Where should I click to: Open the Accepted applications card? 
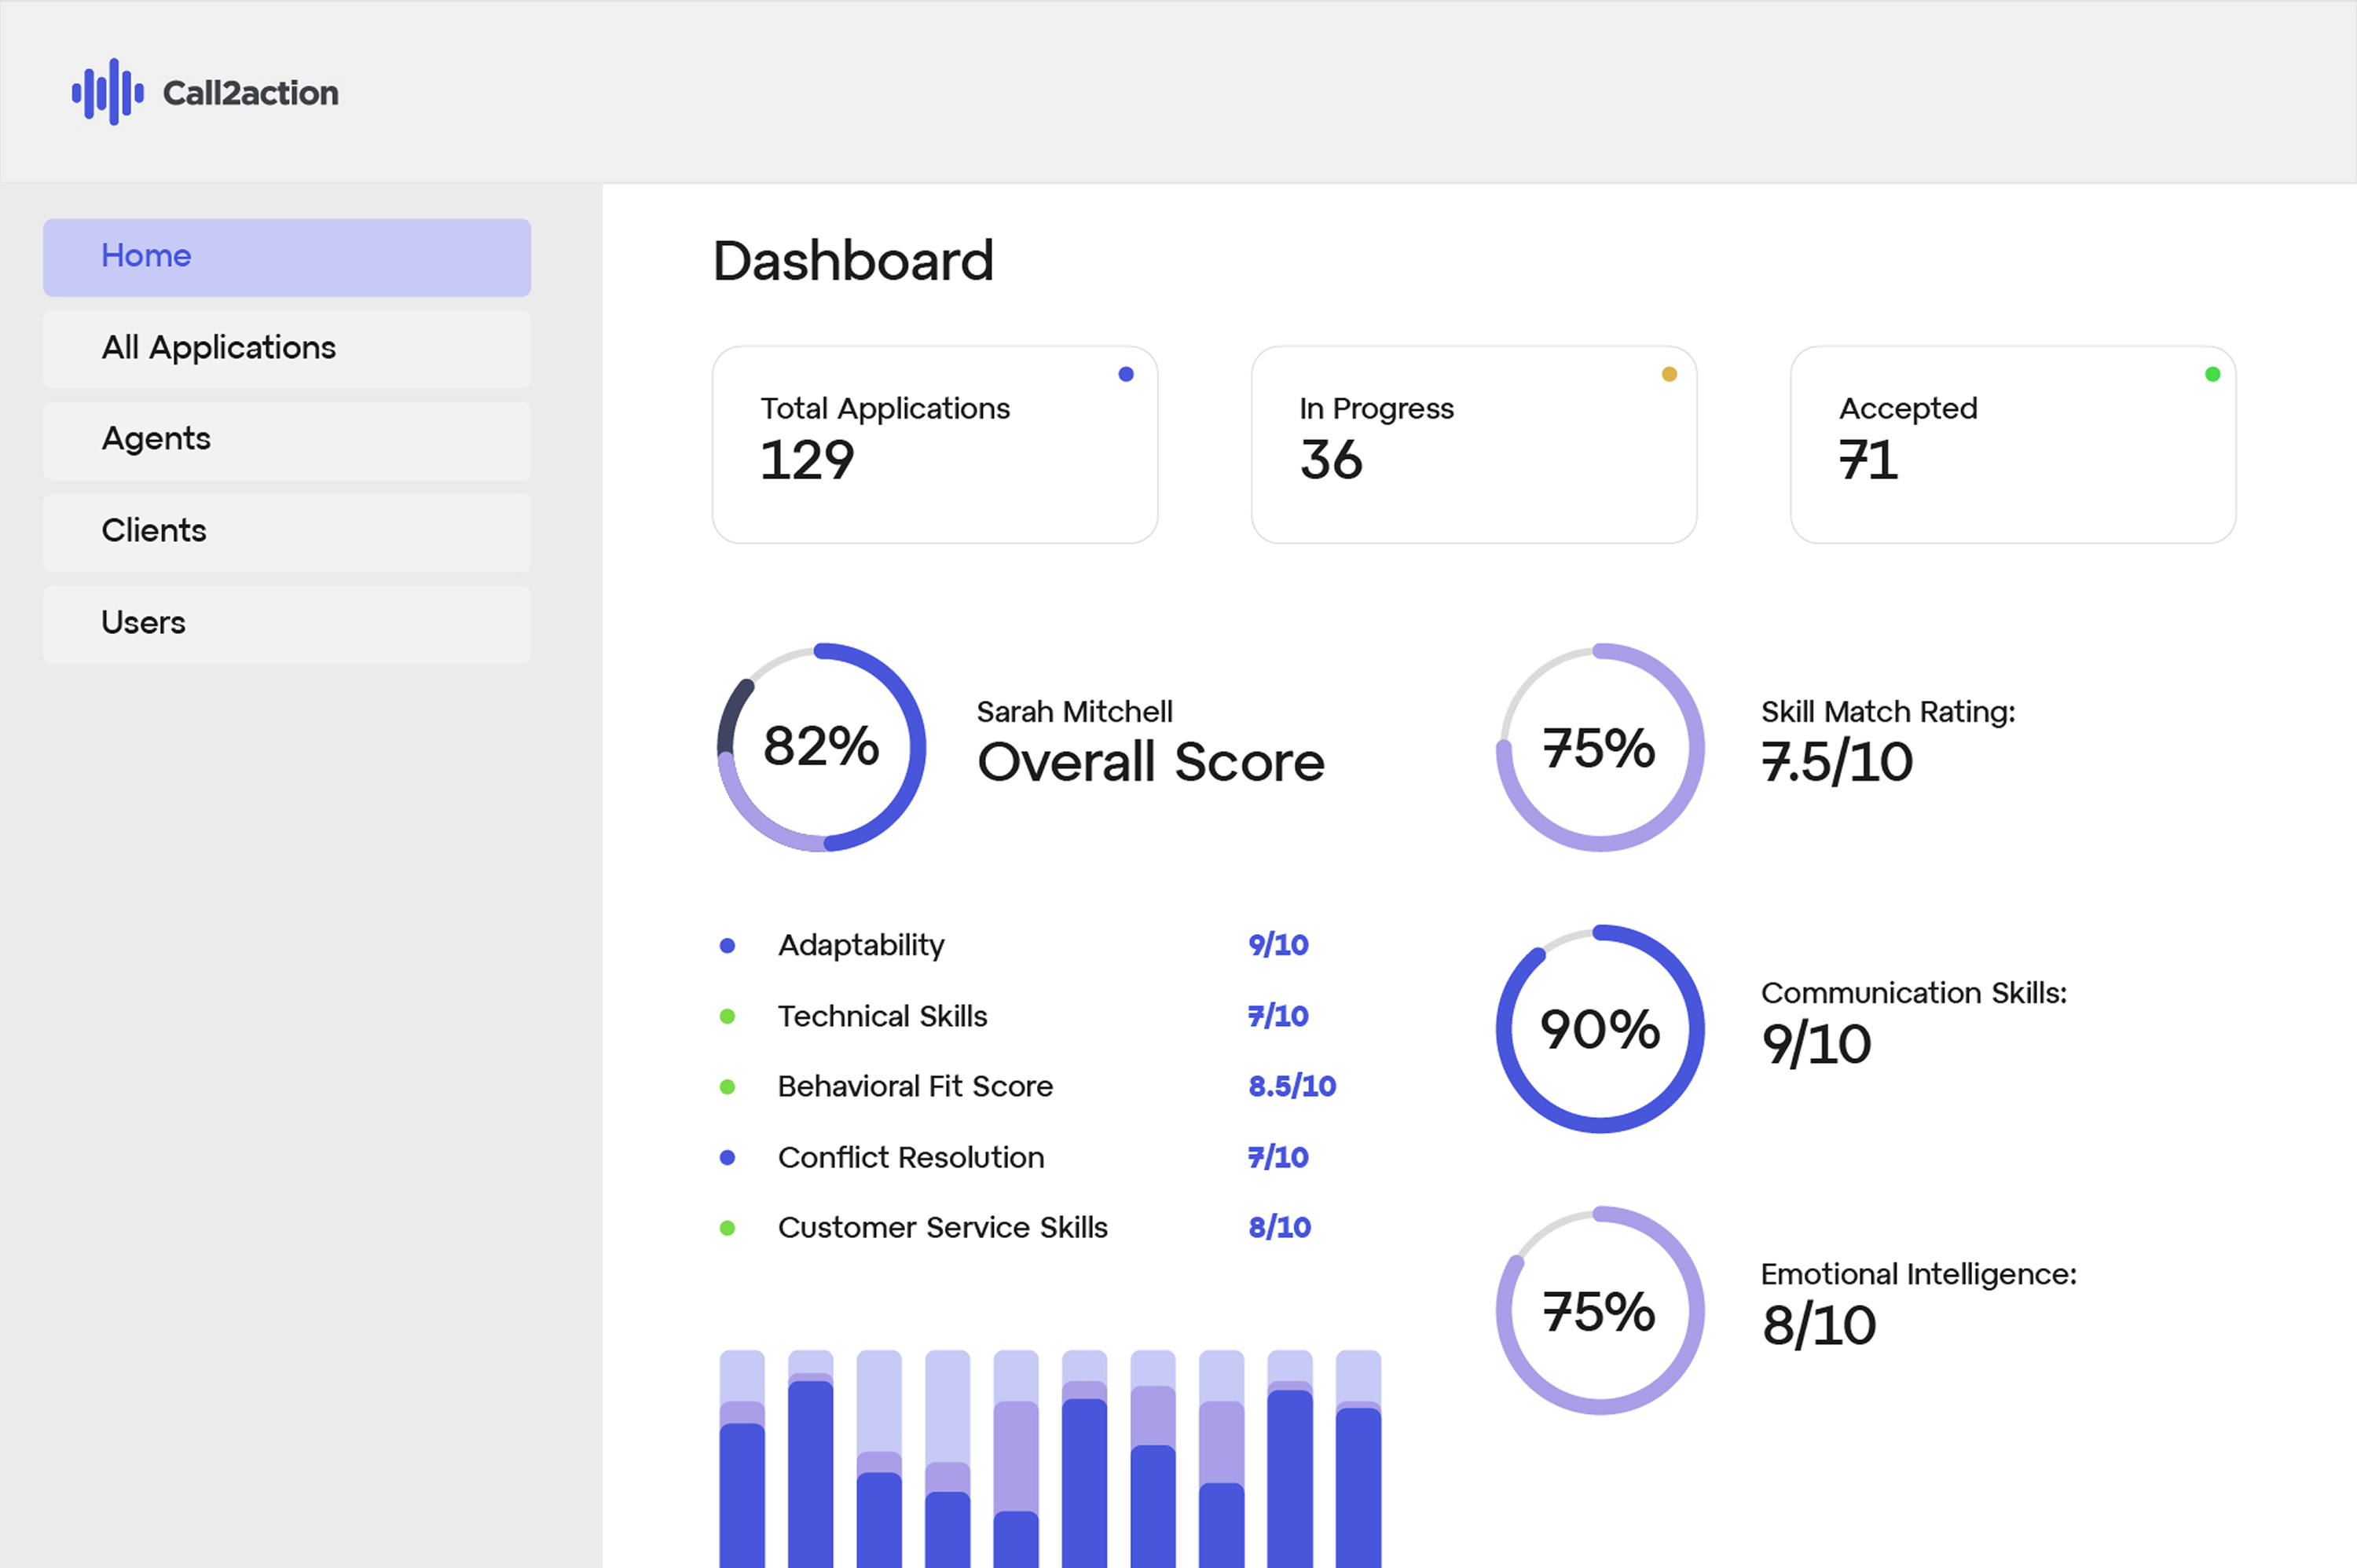(2012, 445)
